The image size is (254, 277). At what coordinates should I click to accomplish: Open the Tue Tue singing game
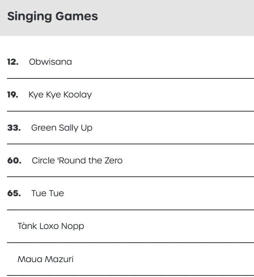coord(48,194)
